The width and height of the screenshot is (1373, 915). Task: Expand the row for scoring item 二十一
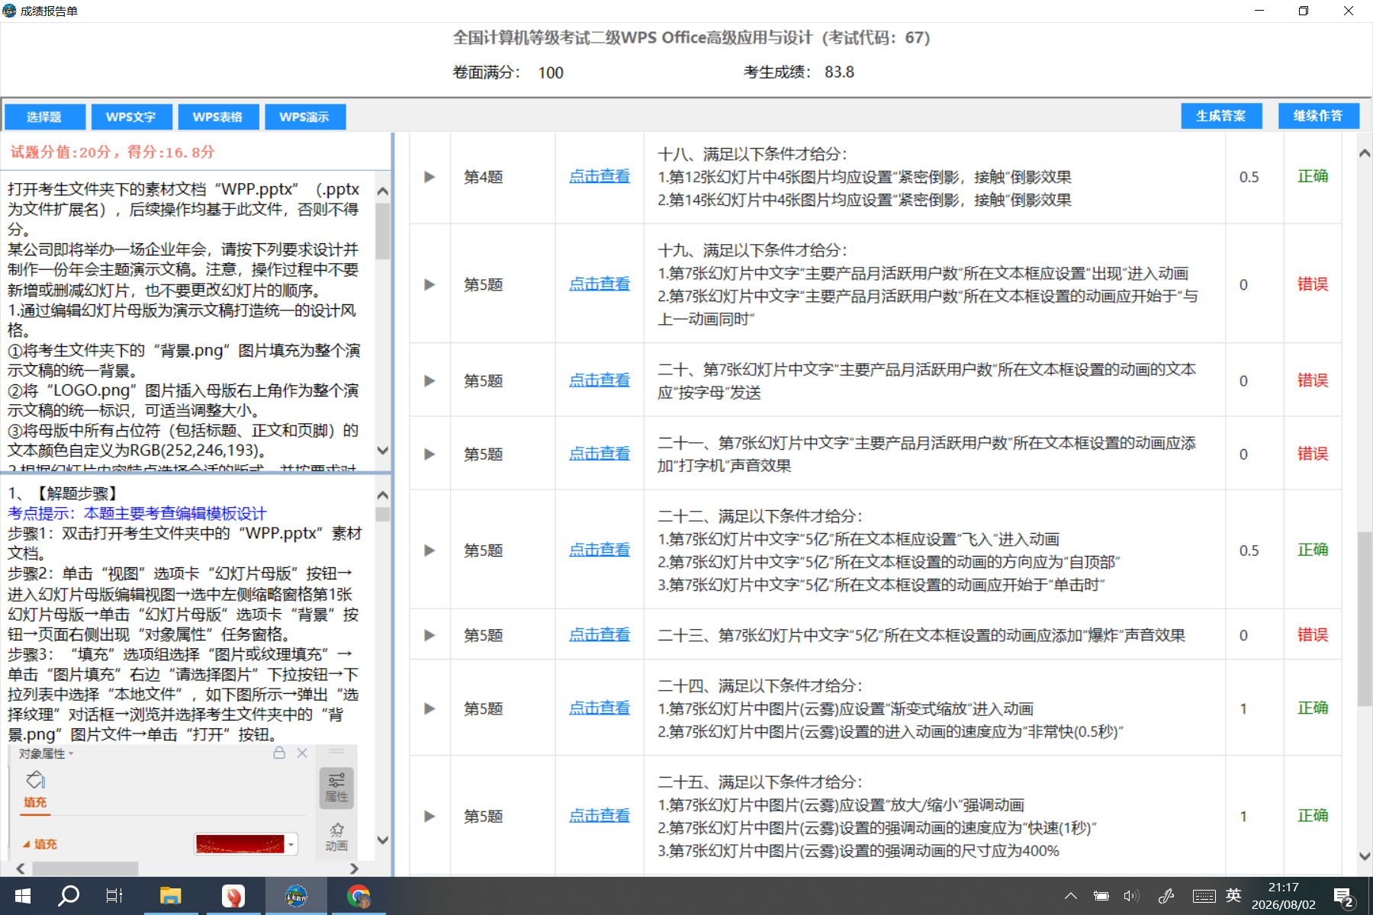coord(429,454)
